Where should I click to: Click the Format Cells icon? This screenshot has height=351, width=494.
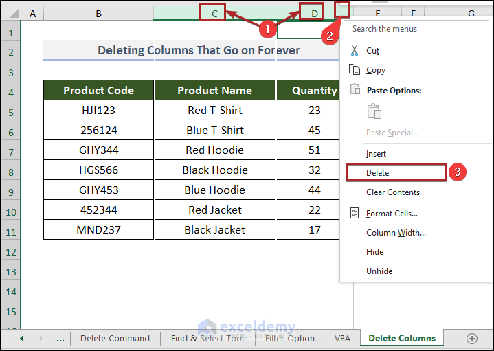point(355,214)
